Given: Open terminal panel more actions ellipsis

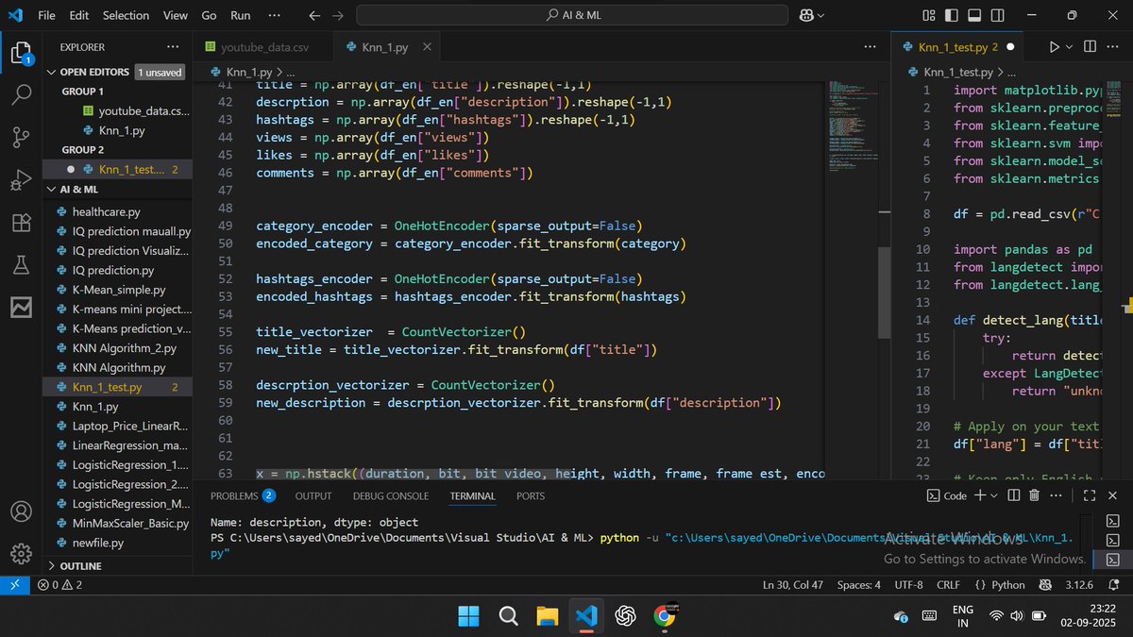Looking at the screenshot, I should click(x=1057, y=495).
